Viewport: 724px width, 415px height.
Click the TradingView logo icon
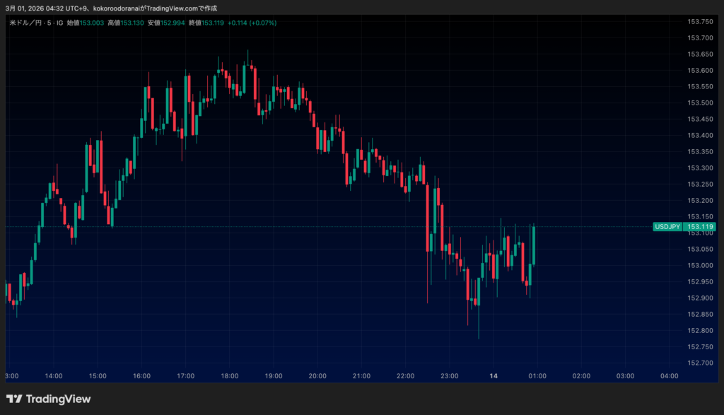(14, 399)
